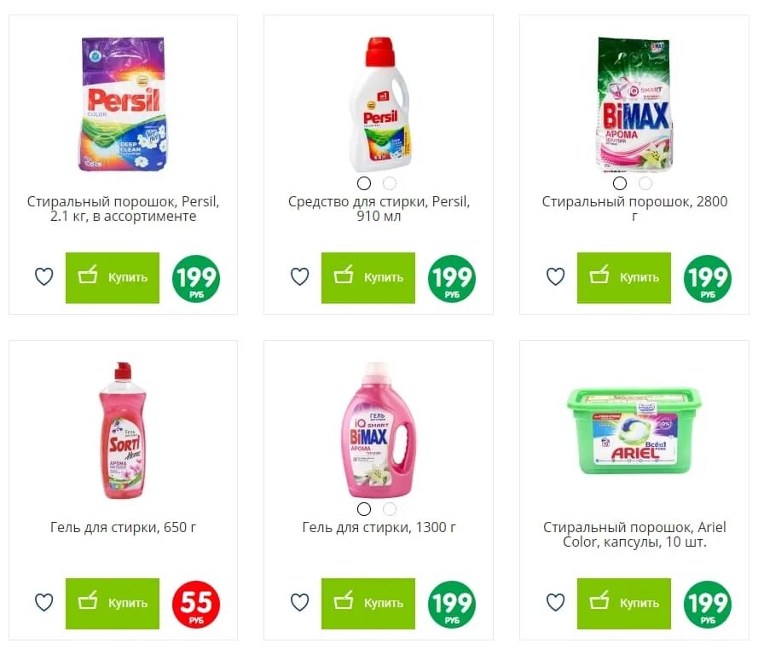Favorite the Ariel Color capsules item
Viewport: 758px width, 649px height.
555,603
